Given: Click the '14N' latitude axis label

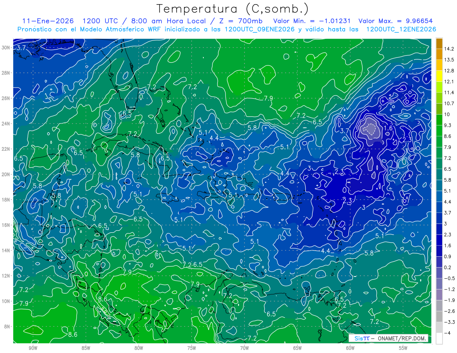Looking at the screenshot, I should 6,251.
